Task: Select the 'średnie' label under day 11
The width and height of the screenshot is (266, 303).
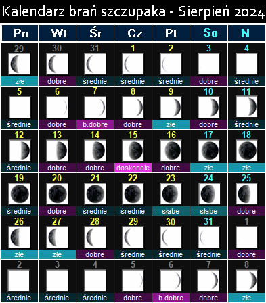Action: [246, 124]
